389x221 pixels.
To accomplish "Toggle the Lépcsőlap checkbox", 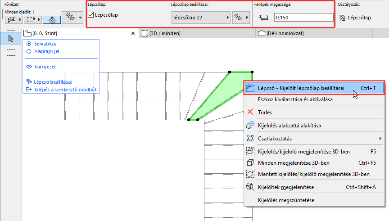I will [x=91, y=15].
